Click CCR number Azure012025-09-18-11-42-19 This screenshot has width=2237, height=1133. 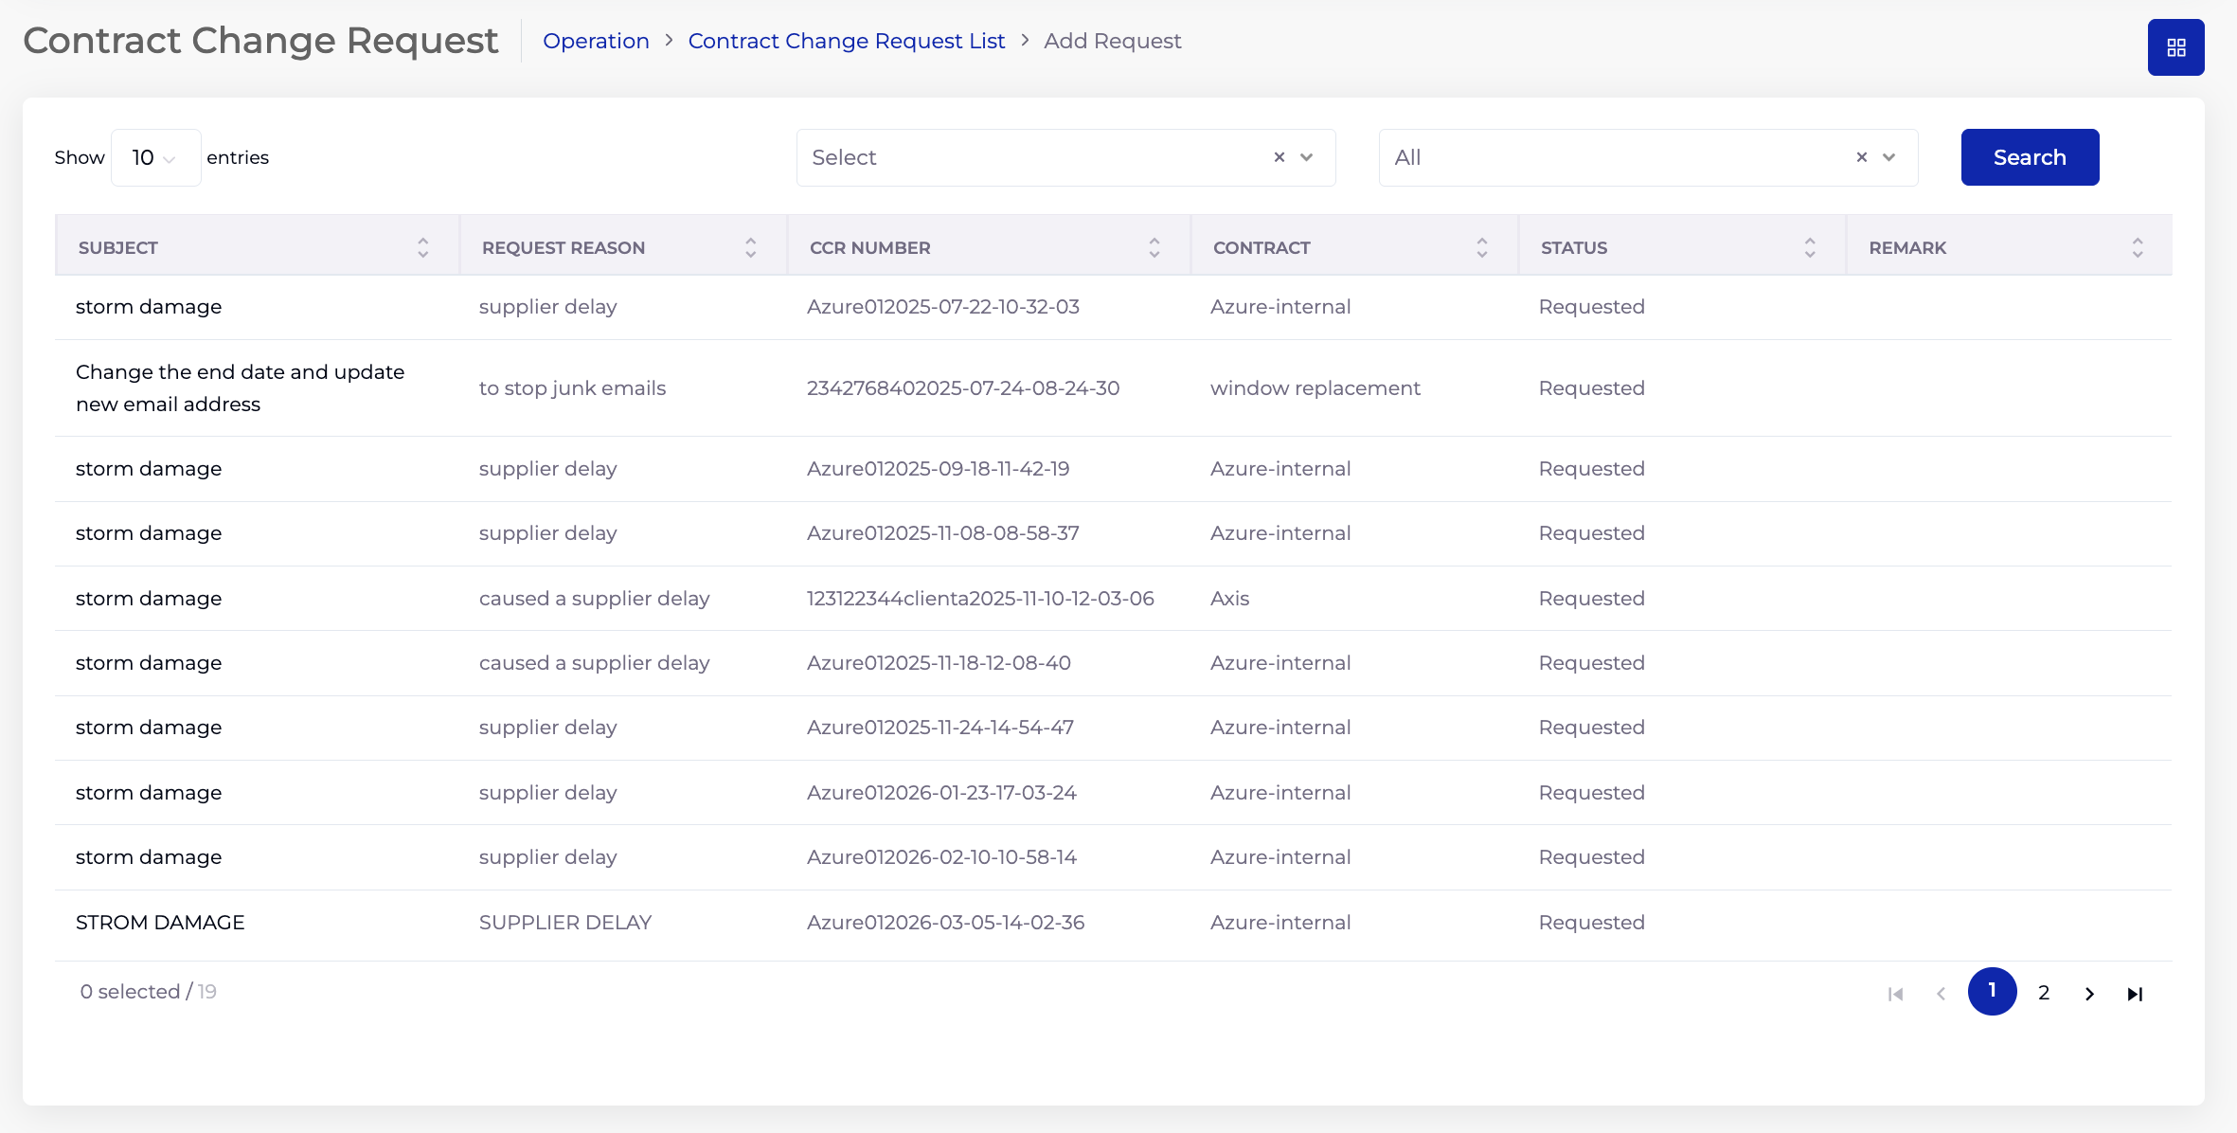[x=939, y=469]
